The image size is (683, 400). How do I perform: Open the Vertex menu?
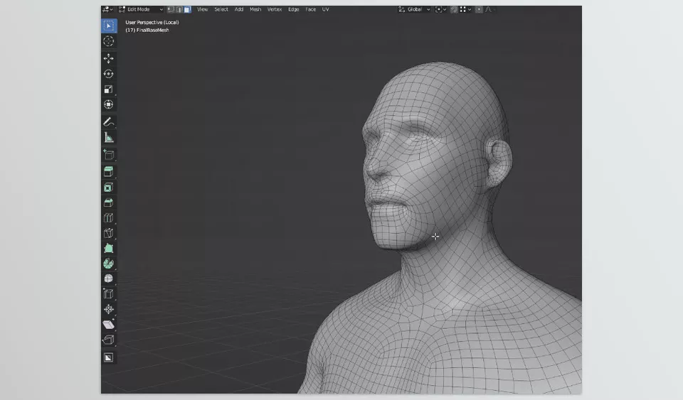pos(275,9)
